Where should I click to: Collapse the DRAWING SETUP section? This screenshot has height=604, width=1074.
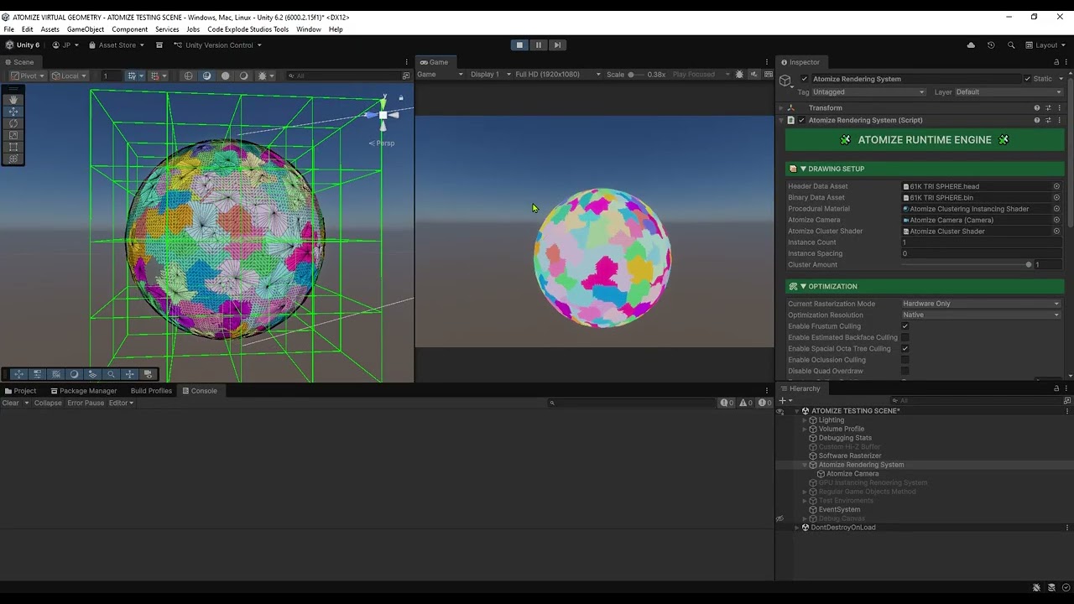tap(803, 169)
